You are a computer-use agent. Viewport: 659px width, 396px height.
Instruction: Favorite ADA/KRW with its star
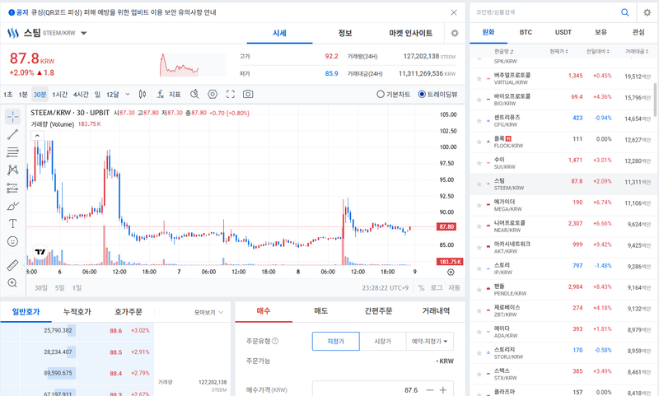pos(479,332)
